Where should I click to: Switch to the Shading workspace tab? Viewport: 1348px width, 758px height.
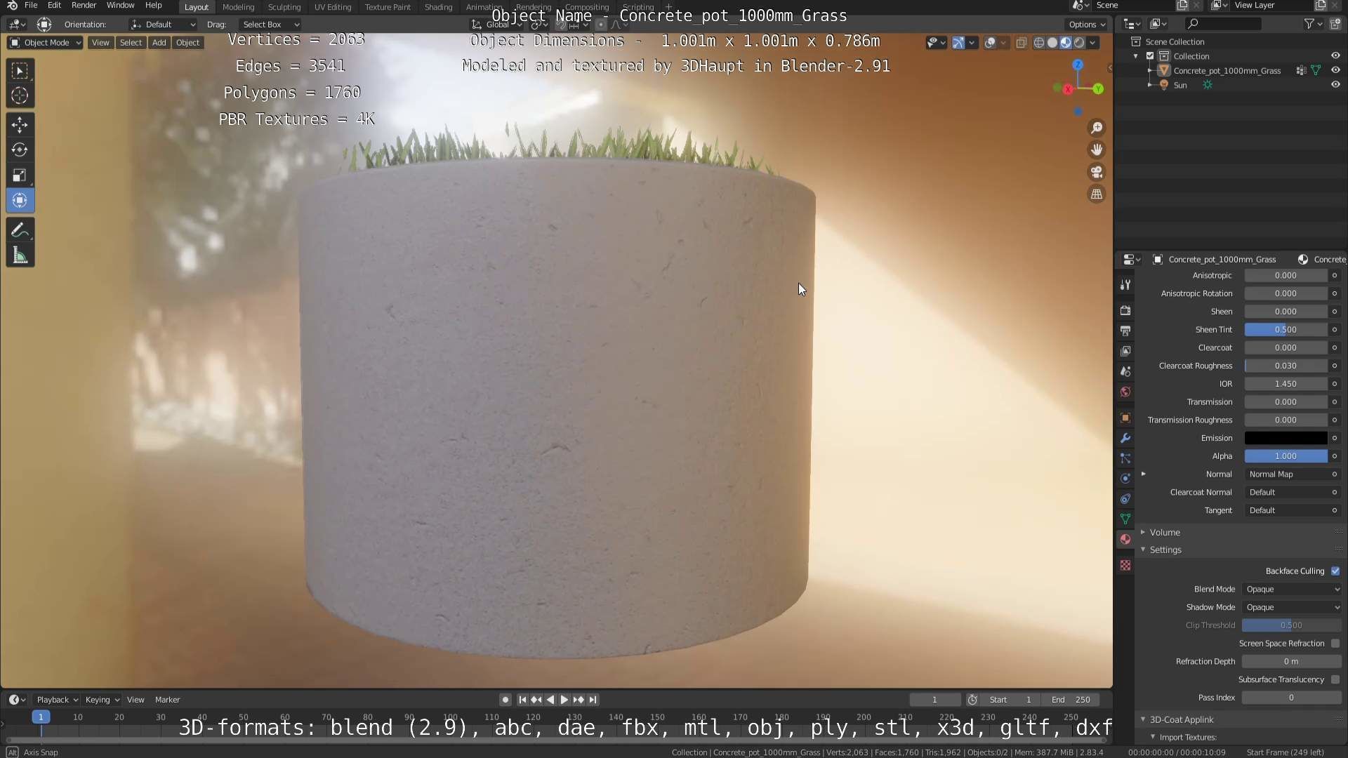(x=438, y=7)
